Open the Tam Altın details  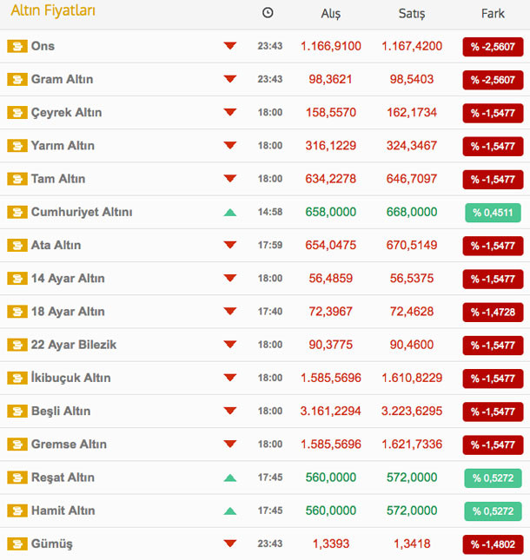tap(58, 179)
